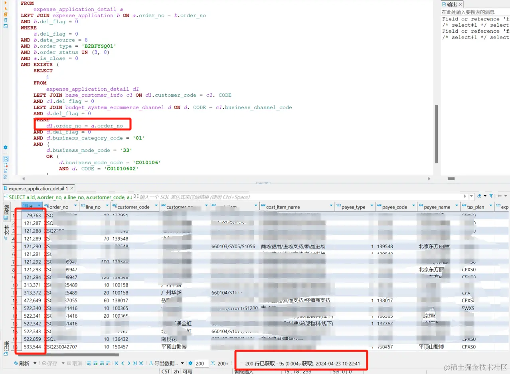Click the Export data (导出数据) button
The width and height of the screenshot is (510, 374).
click(x=163, y=363)
